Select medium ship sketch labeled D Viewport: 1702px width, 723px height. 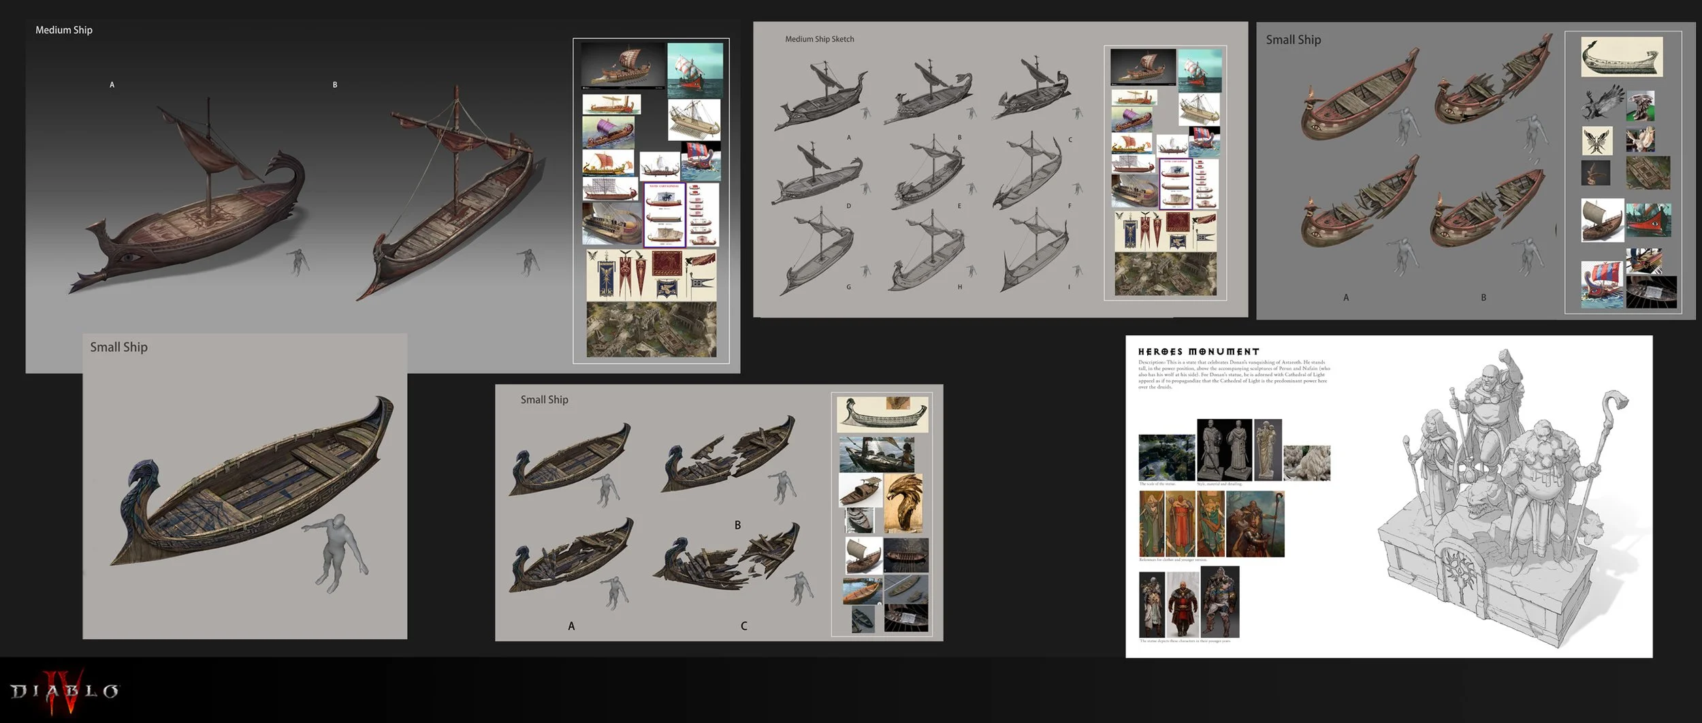817,172
